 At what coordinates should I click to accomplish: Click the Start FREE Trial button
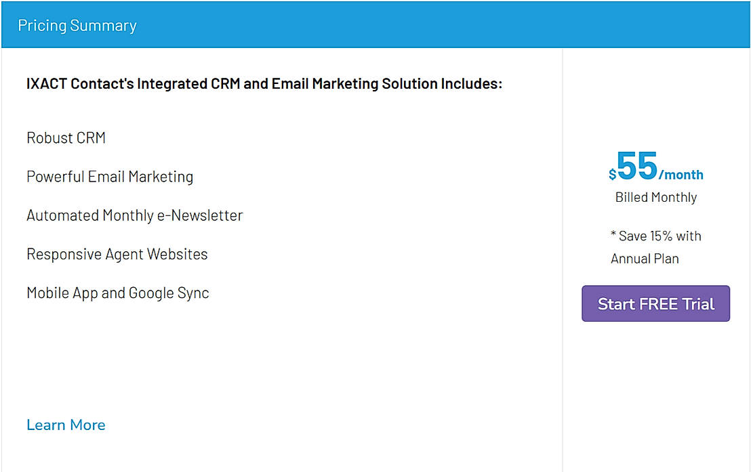click(655, 303)
